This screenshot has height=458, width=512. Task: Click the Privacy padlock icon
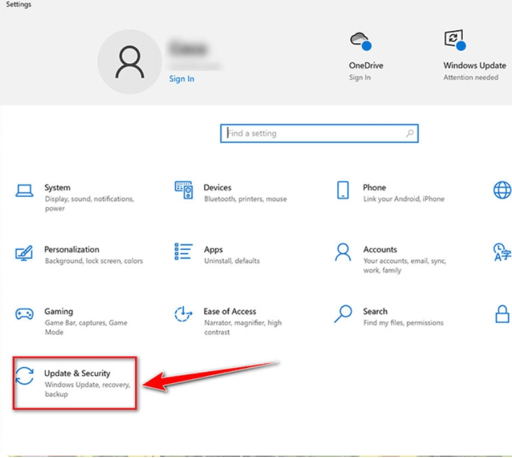pos(502,314)
